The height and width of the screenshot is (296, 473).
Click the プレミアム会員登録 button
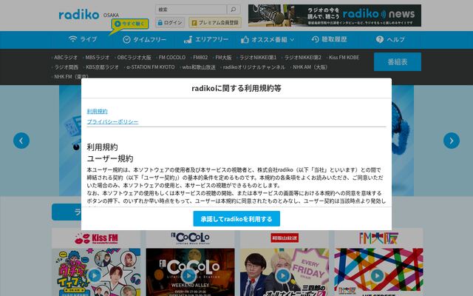[215, 22]
